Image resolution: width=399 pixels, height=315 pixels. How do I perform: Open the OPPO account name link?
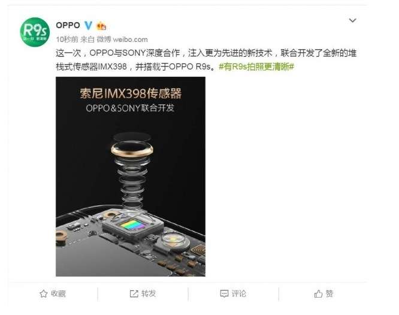pyautogui.click(x=68, y=25)
